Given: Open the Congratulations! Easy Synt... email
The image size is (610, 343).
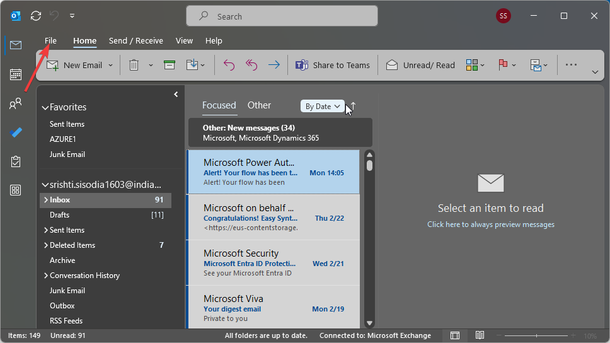Looking at the screenshot, I should 273,218.
